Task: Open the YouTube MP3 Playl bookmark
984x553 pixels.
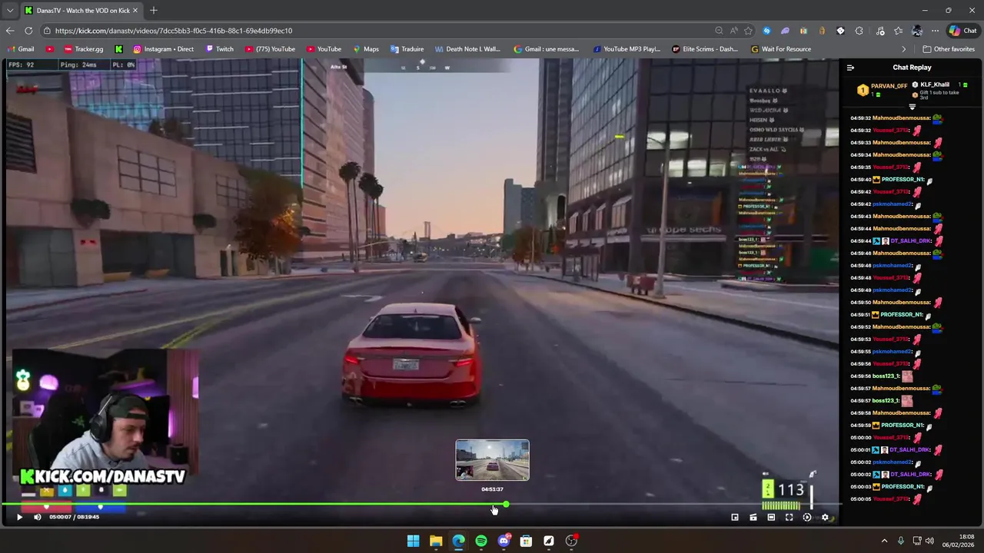Action: pos(627,49)
